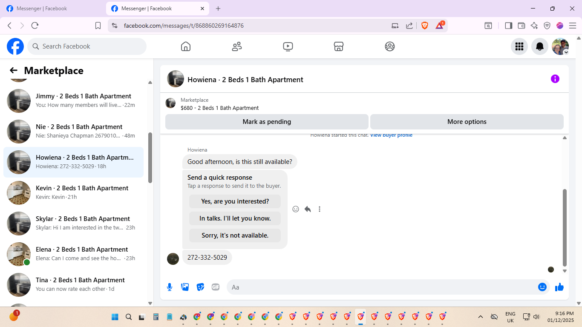This screenshot has width=582, height=327.
Task: Open the Video icon in top navigation
Action: click(288, 46)
